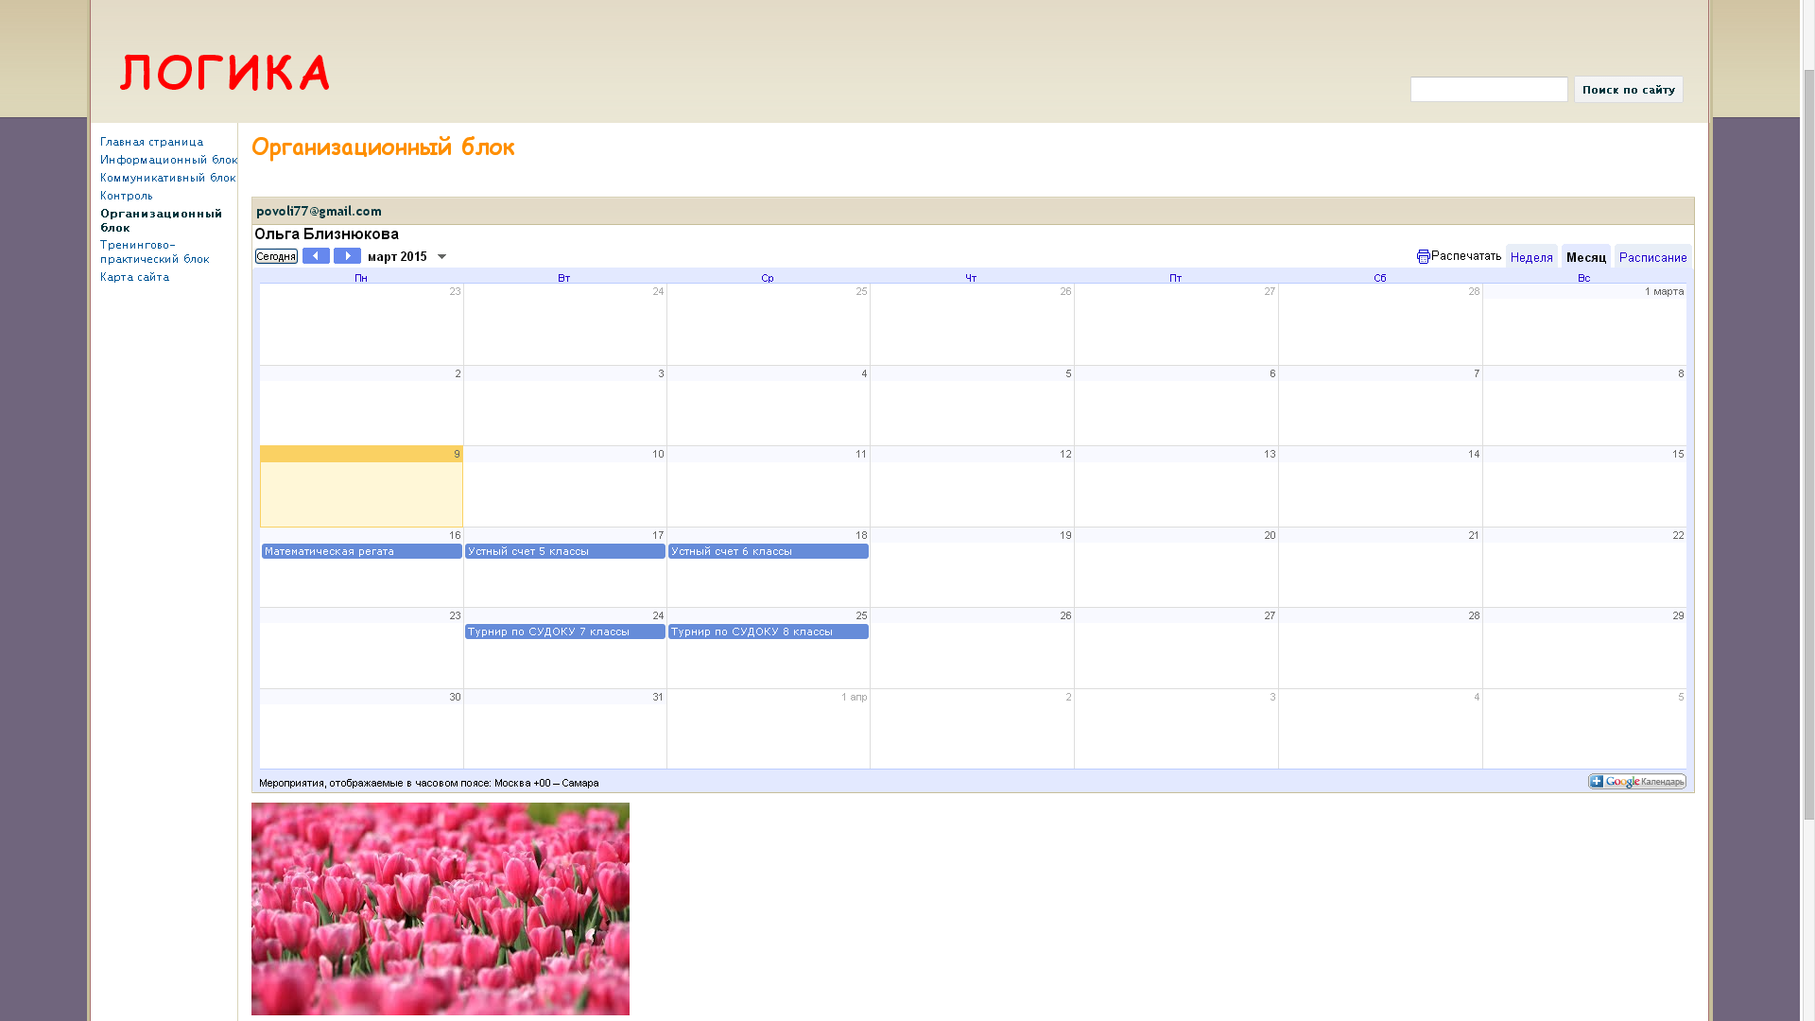Click the Сегодня button
1815x1021 pixels.
tap(276, 256)
